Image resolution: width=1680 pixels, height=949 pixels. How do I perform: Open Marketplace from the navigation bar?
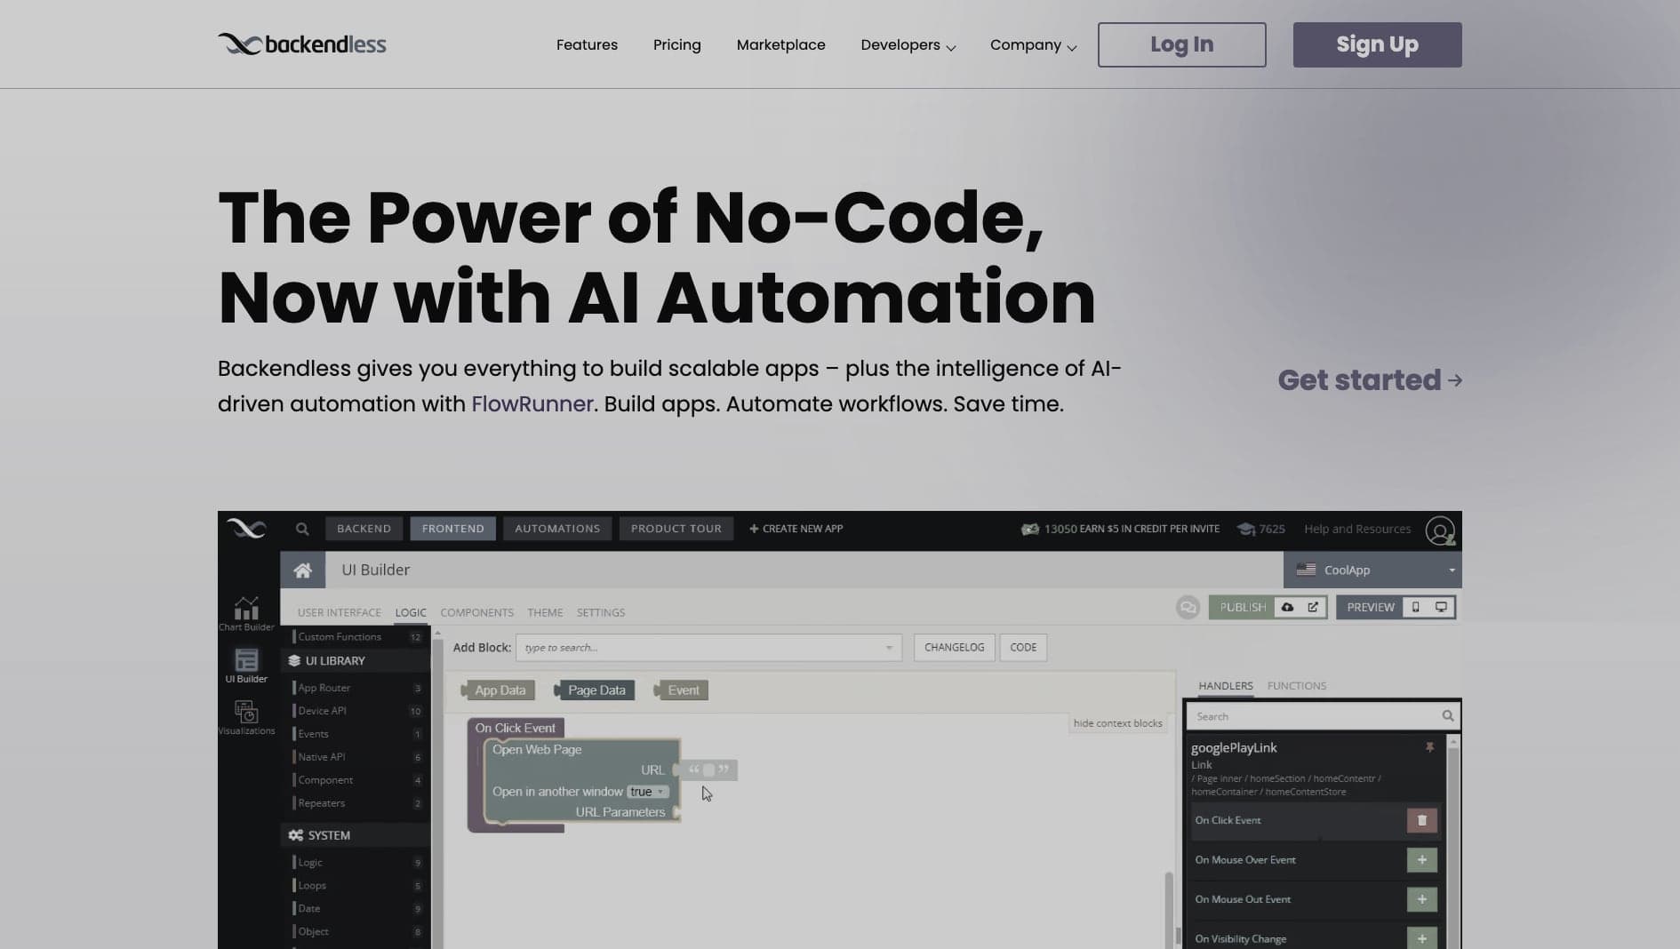point(780,44)
